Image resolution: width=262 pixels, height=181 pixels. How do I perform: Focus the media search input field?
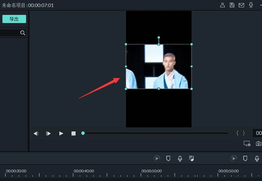click(9, 33)
